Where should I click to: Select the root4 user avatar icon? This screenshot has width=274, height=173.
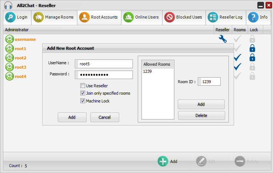(x=9, y=76)
